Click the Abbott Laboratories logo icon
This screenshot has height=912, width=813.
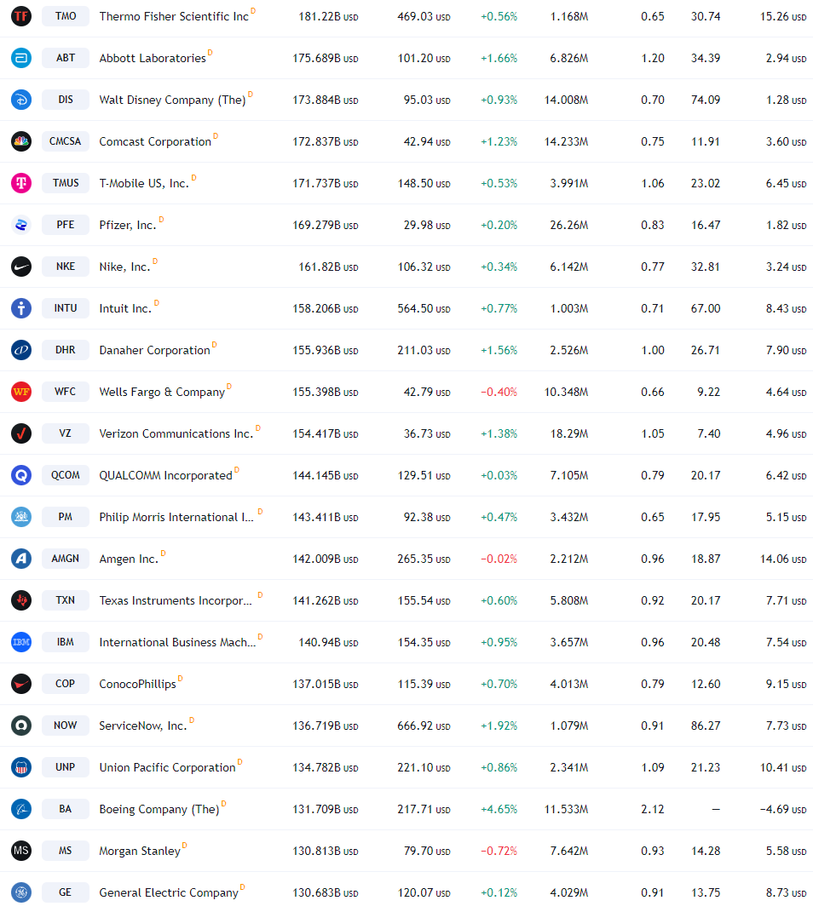click(x=21, y=58)
